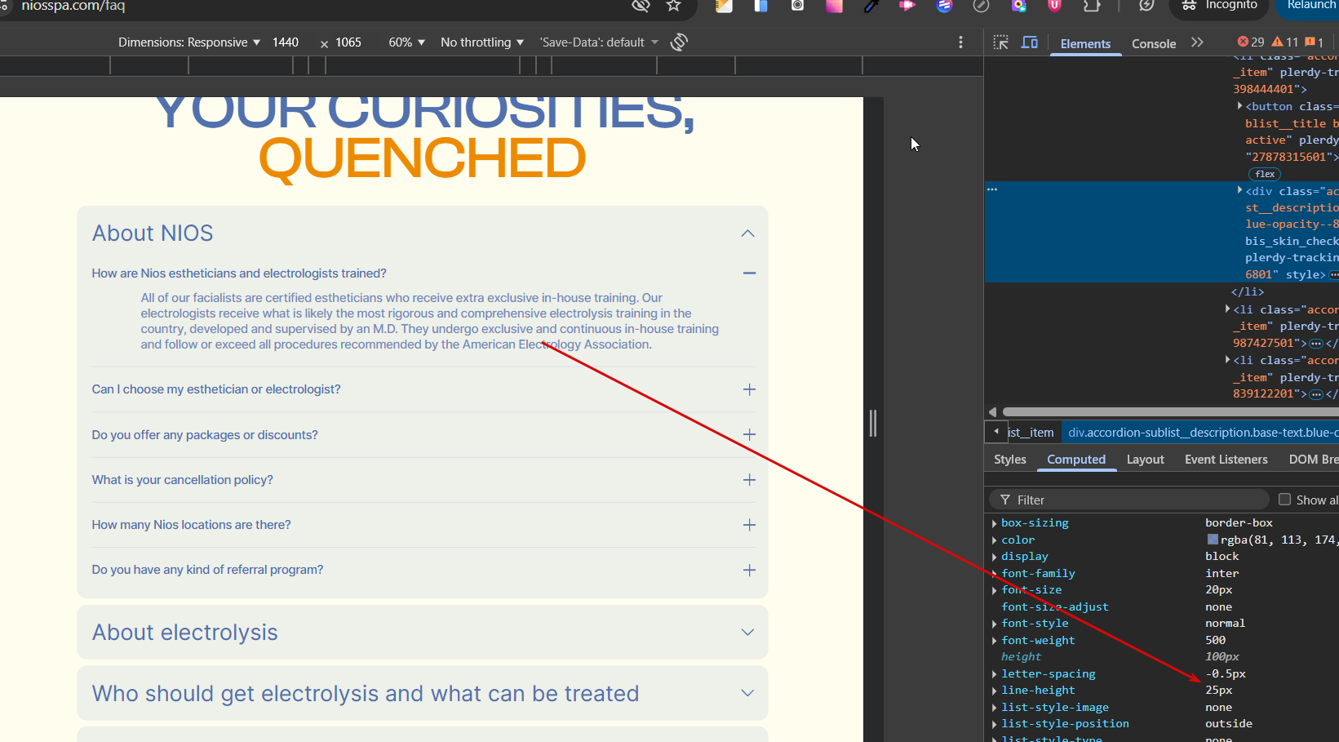Screen dimensions: 1339x742
Task: Click the rotate device orientation icon
Action: (679, 42)
